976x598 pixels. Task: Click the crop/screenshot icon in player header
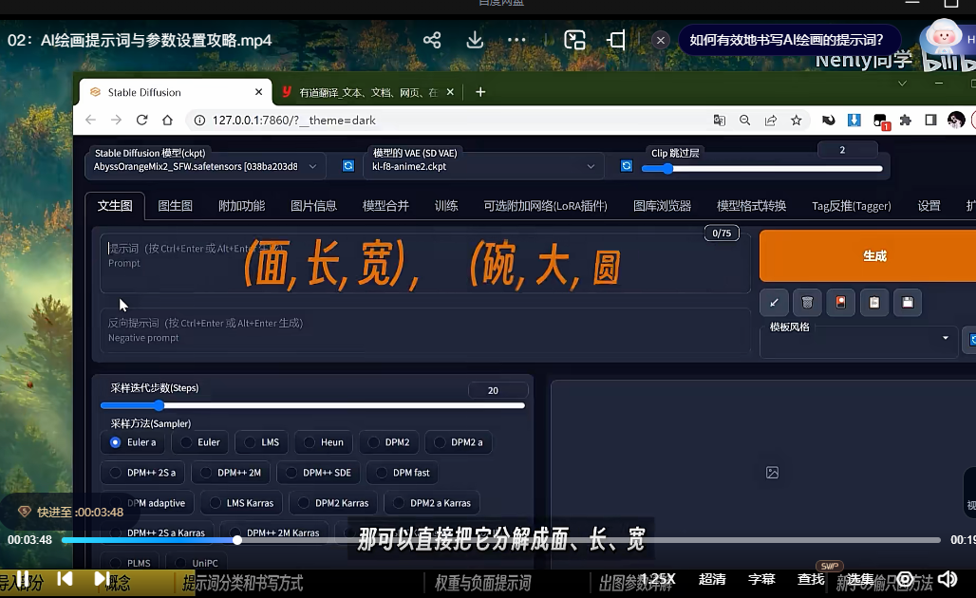[x=616, y=41]
